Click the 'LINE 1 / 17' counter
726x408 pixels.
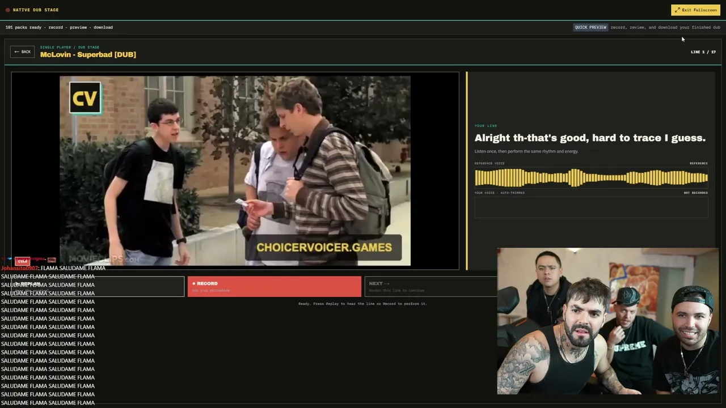[703, 52]
